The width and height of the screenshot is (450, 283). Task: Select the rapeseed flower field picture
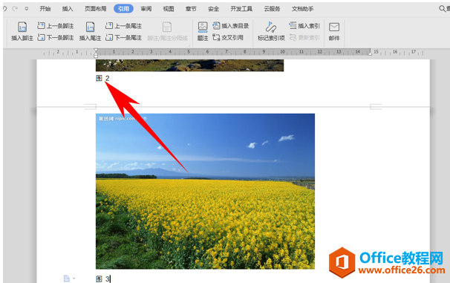205,191
